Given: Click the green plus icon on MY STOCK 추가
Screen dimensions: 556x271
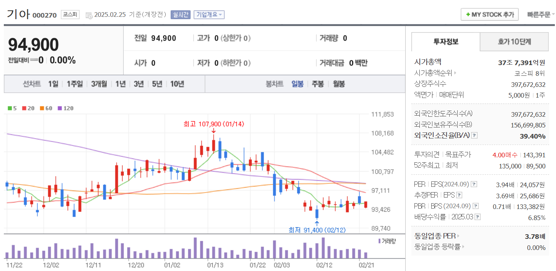Looking at the screenshot, I should pos(468,14).
